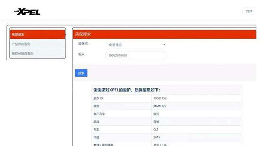Select warranty ID value 10001452
This screenshot has height=146, width=260.
point(160,98)
